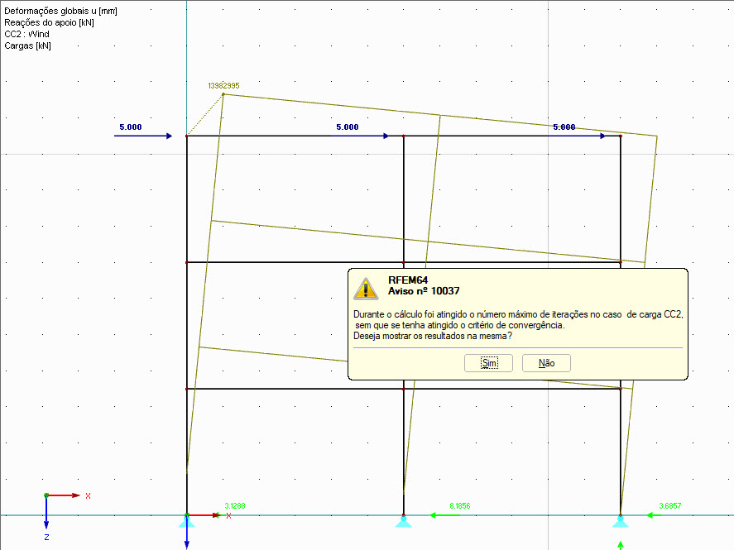Click the reaction value 3.6857
Image resolution: width=734 pixels, height=550 pixels.
pos(670,505)
